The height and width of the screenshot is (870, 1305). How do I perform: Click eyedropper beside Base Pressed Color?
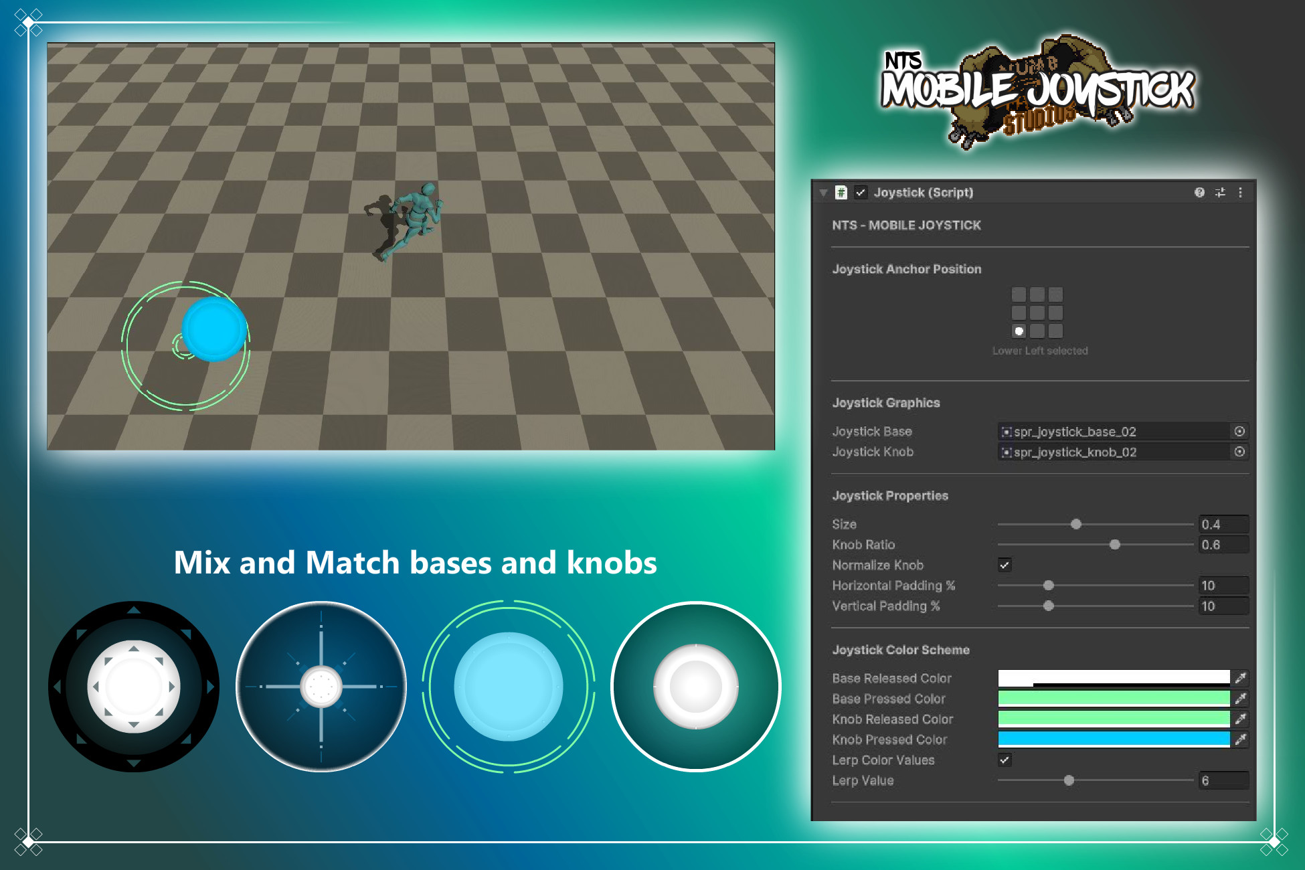pos(1241,699)
